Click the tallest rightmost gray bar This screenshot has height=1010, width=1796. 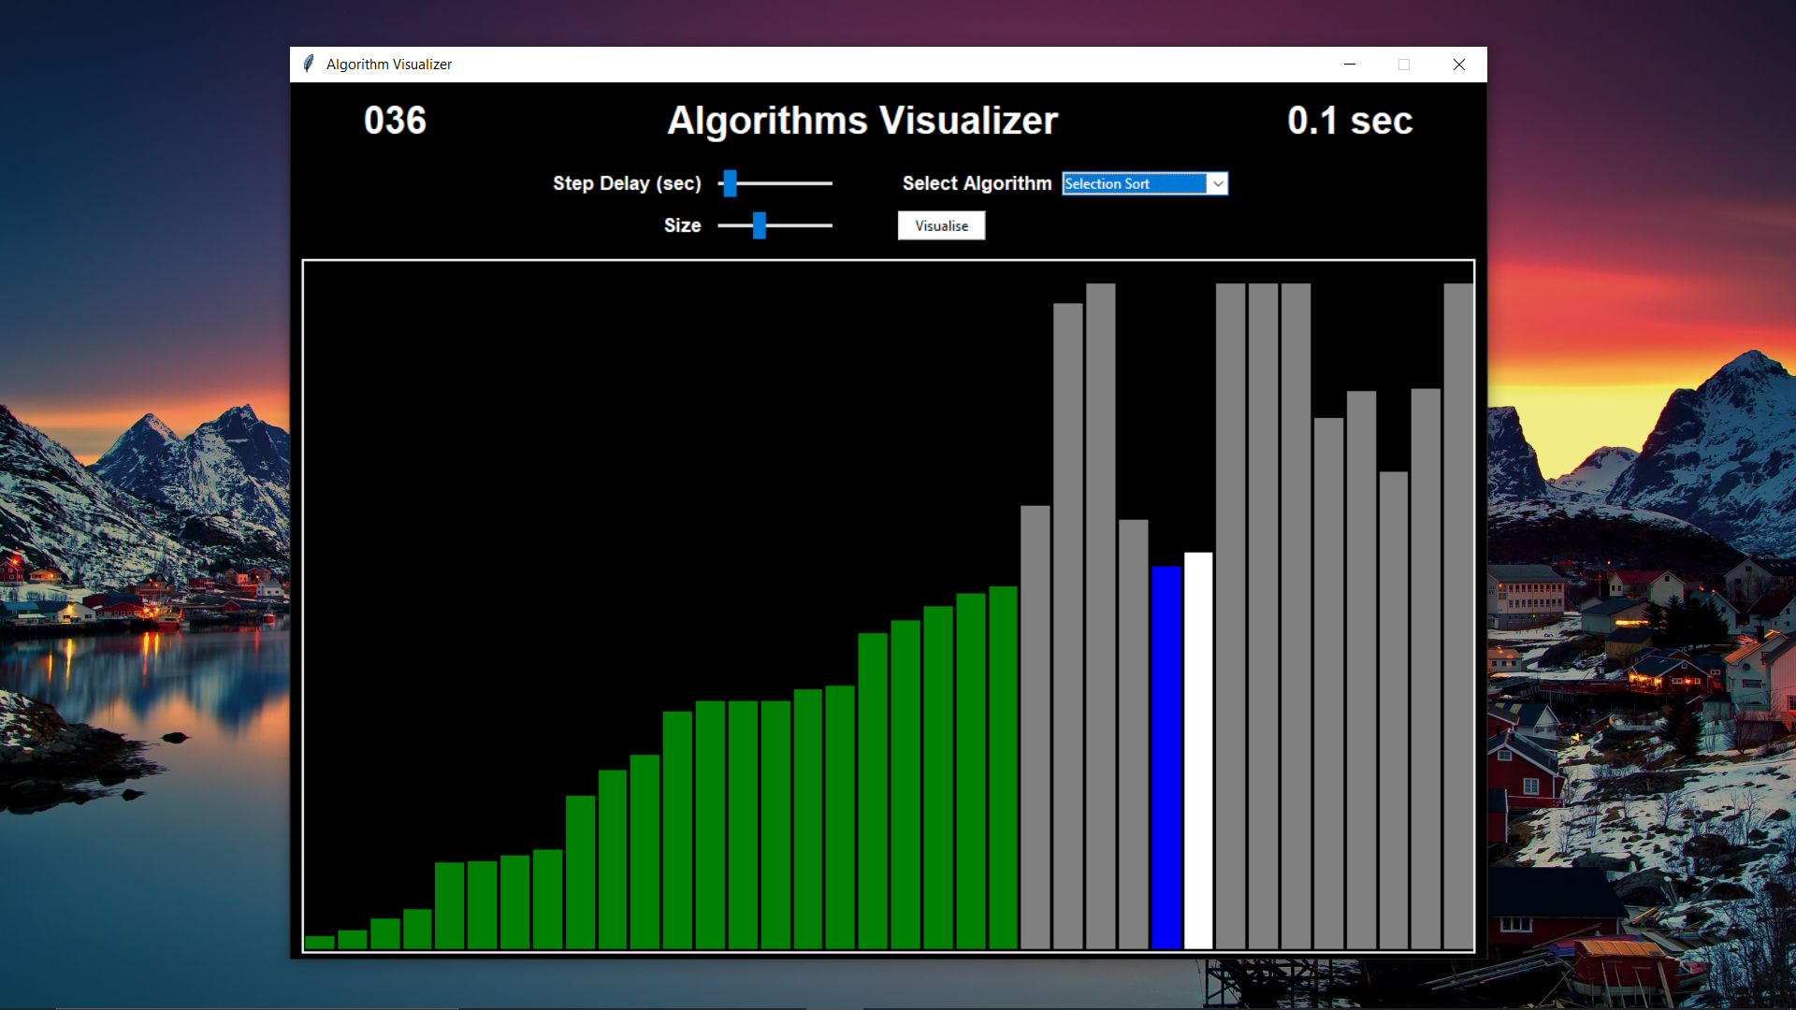[1457, 617]
